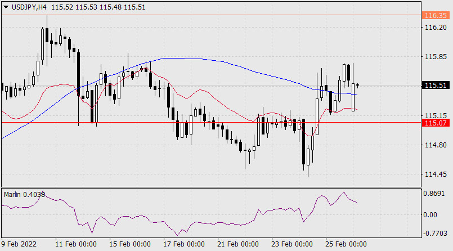Screen dimensions: 453x251
Task: Click the 114.80 price axis label
Action: tap(436, 145)
